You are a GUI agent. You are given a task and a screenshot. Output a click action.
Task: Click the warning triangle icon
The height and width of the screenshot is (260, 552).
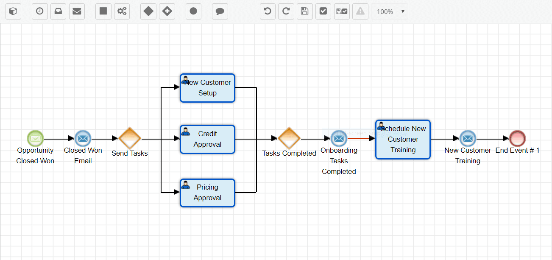coord(360,11)
